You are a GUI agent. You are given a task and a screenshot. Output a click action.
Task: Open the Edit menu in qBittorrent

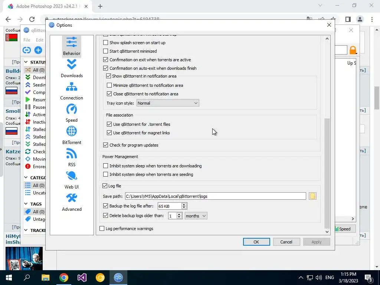click(39, 40)
